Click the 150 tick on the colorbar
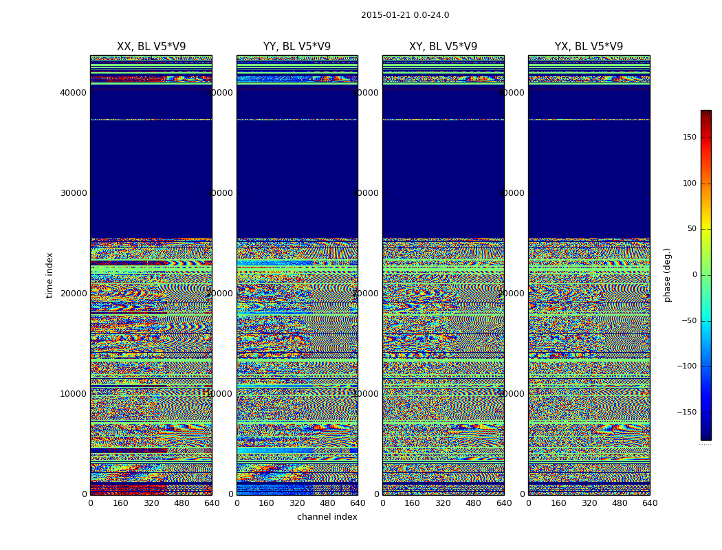Image resolution: width=722 pixels, height=550 pixels. click(x=689, y=137)
